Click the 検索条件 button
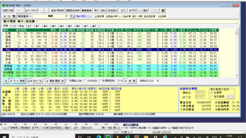Image resolution: width=246 pixels, height=138 pixels. coord(86,10)
